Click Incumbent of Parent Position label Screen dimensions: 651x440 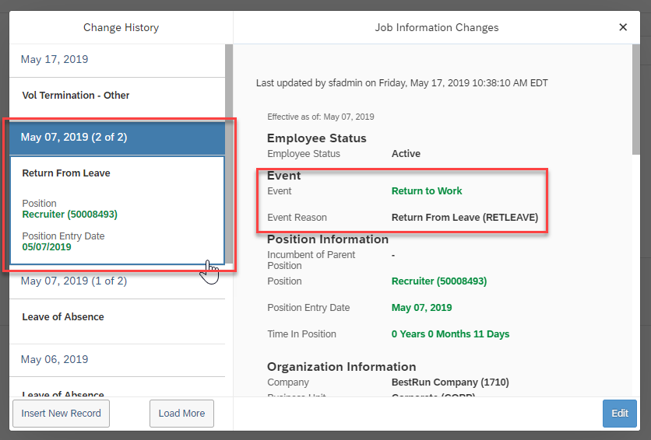(311, 260)
